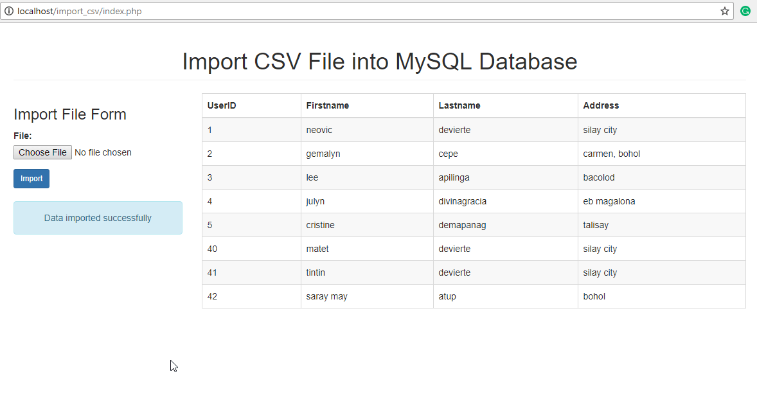Select the Address column header
The width and height of the screenshot is (757, 401).
pyautogui.click(x=601, y=105)
